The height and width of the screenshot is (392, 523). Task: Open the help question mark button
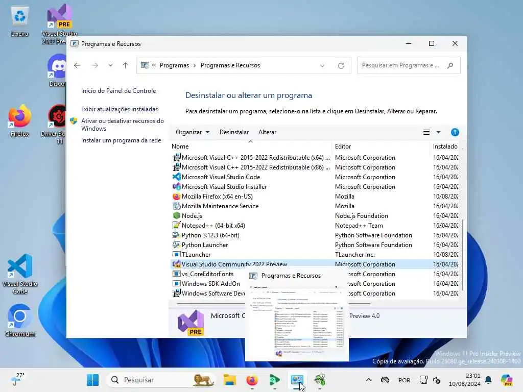point(455,132)
